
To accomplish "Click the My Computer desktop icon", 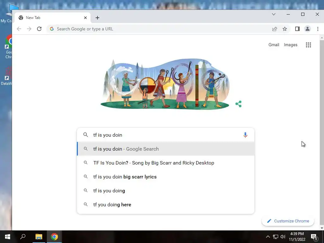I will [x=7, y=13].
